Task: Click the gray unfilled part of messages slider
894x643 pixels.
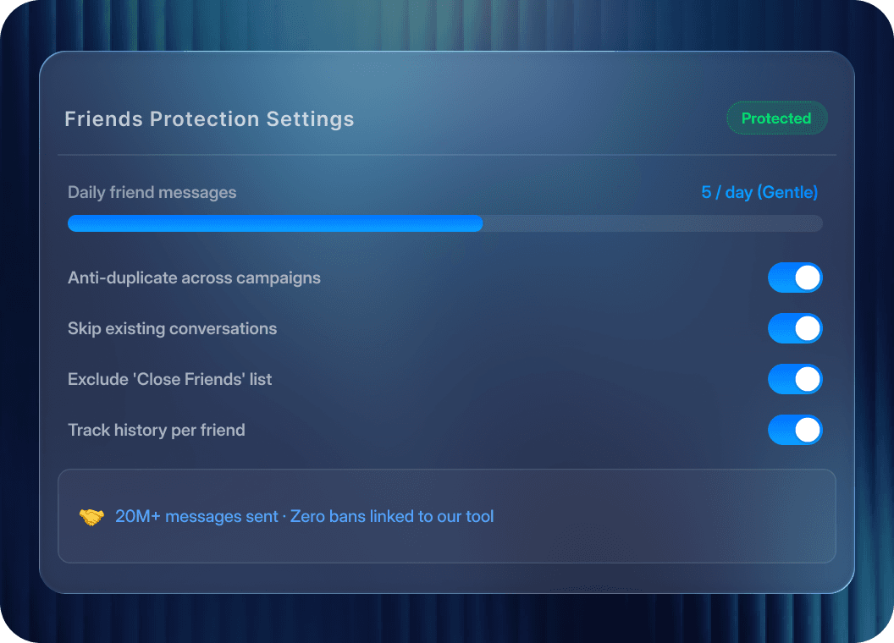Action: point(653,223)
